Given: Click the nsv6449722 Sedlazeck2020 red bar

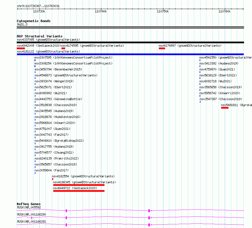Looking at the screenshot, I should tap(79, 191).
